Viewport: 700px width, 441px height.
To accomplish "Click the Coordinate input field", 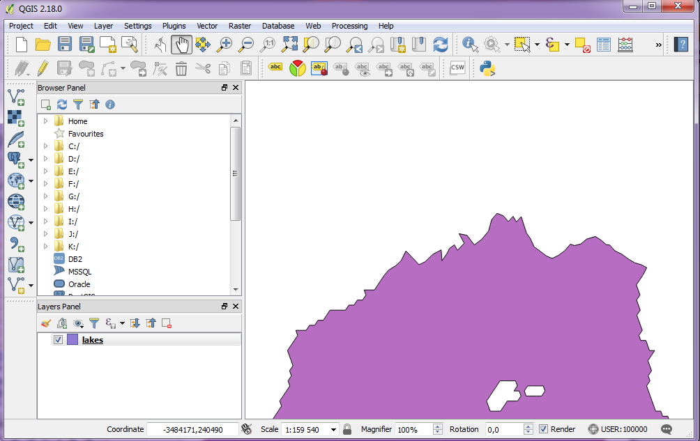I will point(192,429).
